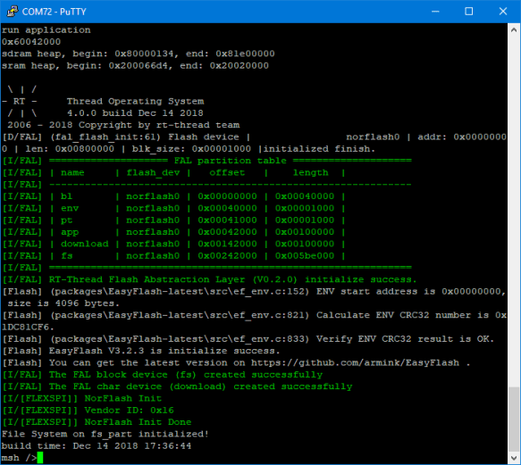Click "size is 4096 bytes." text
This screenshot has height=465, width=521.
63,303
